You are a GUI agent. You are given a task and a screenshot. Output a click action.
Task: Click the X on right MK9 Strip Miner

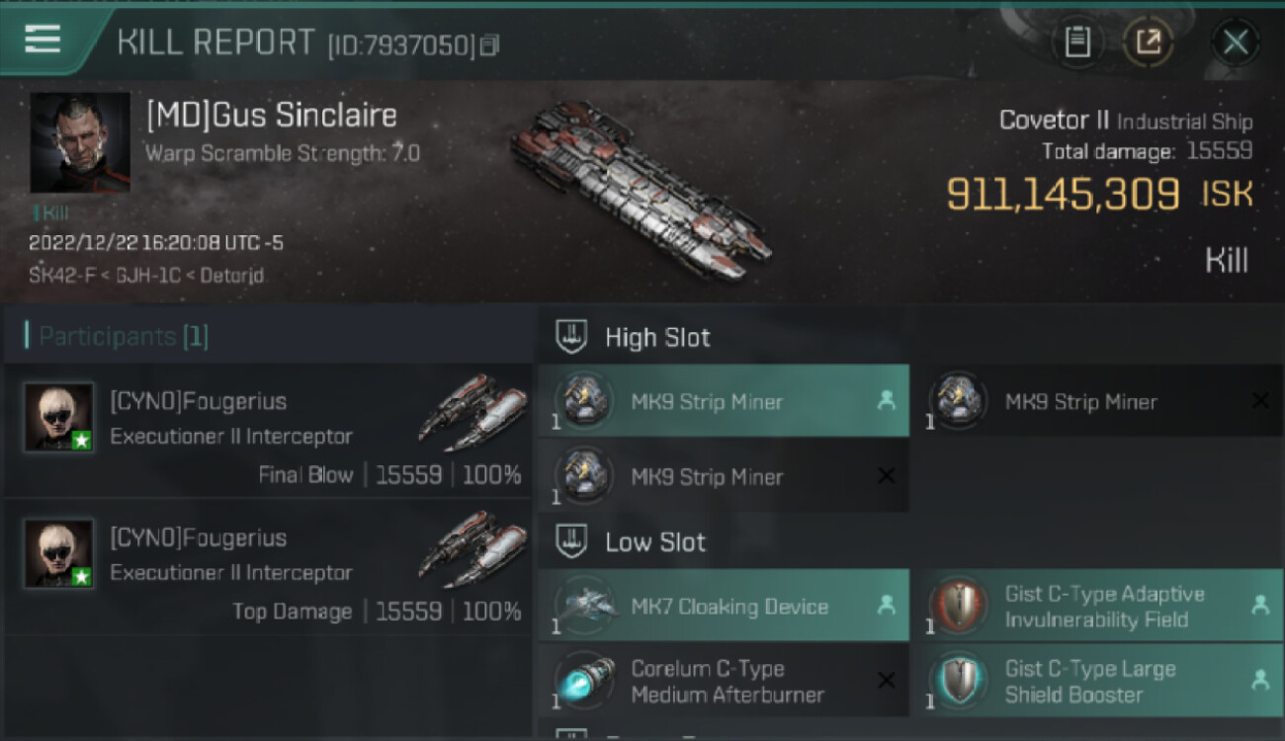tap(1260, 400)
